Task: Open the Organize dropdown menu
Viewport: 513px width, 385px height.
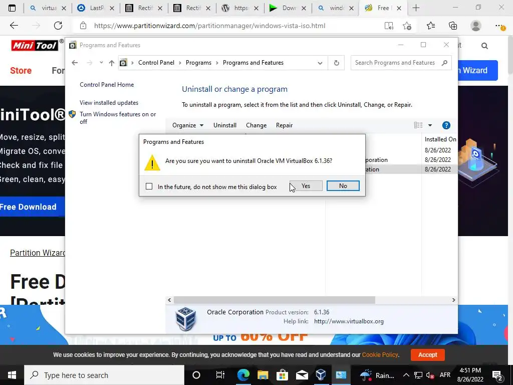Action: pos(188,125)
